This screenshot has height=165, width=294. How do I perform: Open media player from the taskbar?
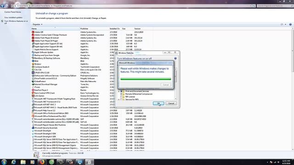click(x=33, y=162)
